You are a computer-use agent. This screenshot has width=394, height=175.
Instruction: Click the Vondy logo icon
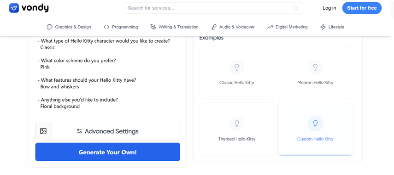click(14, 8)
